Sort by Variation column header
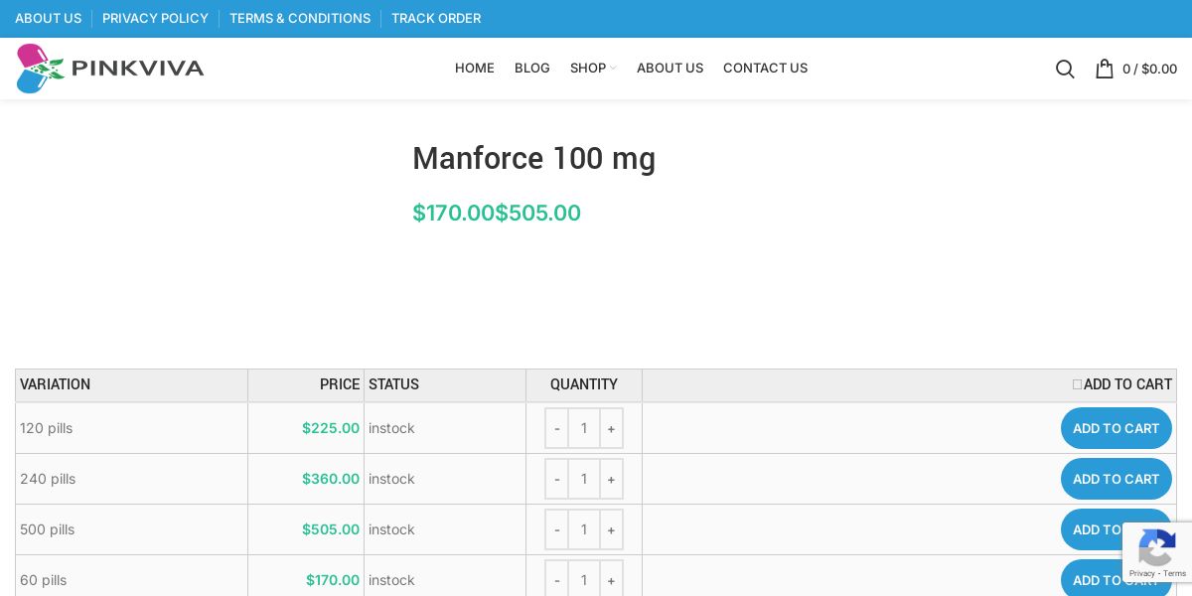Image resolution: width=1192 pixels, height=596 pixels. [x=132, y=385]
